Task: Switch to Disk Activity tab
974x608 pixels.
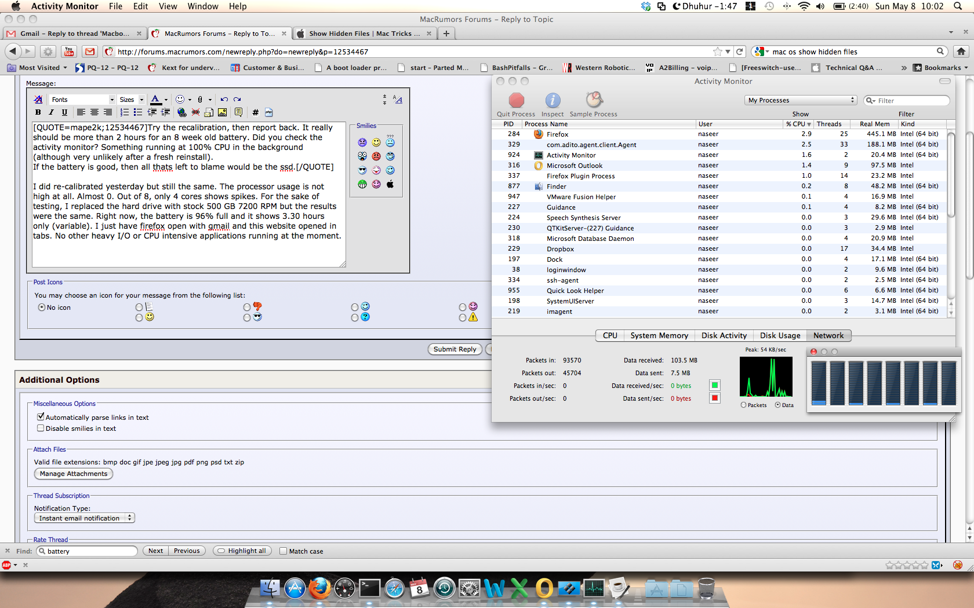Action: 724,335
